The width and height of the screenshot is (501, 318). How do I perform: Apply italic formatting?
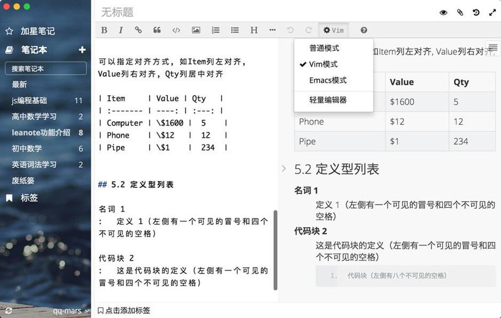click(120, 30)
